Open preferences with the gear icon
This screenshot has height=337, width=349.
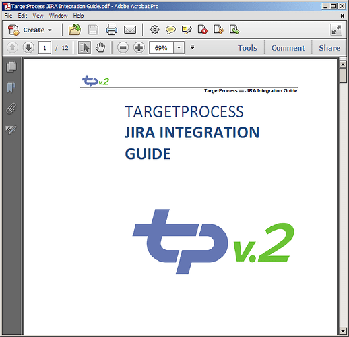[x=154, y=30]
